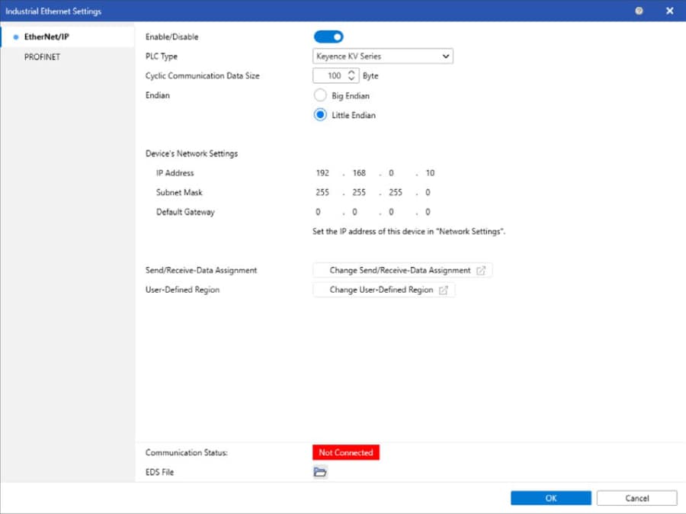Increase Cyclic Communication Data Size value
Image resolution: width=686 pixels, height=514 pixels.
pyautogui.click(x=351, y=72)
